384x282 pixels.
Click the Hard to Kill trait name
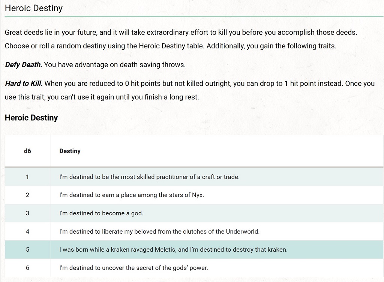24,84
